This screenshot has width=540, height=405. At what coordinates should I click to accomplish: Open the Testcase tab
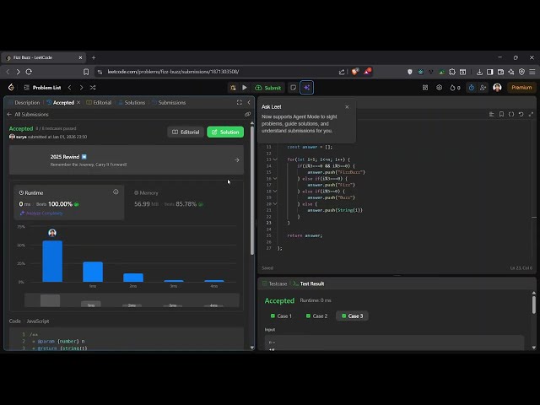278,283
